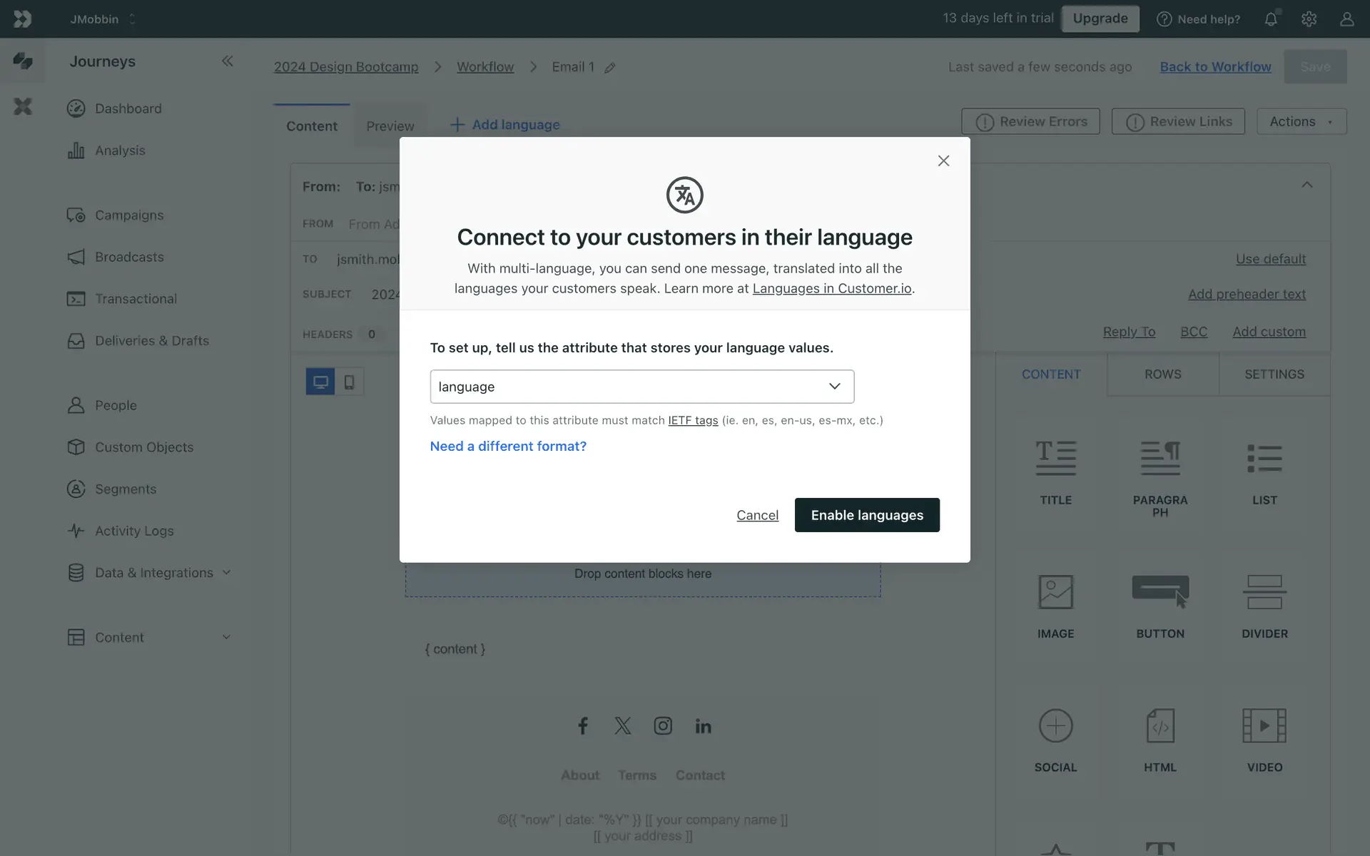Viewport: 1370px width, 856px height.
Task: Open the Actions dropdown
Action: (1301, 122)
